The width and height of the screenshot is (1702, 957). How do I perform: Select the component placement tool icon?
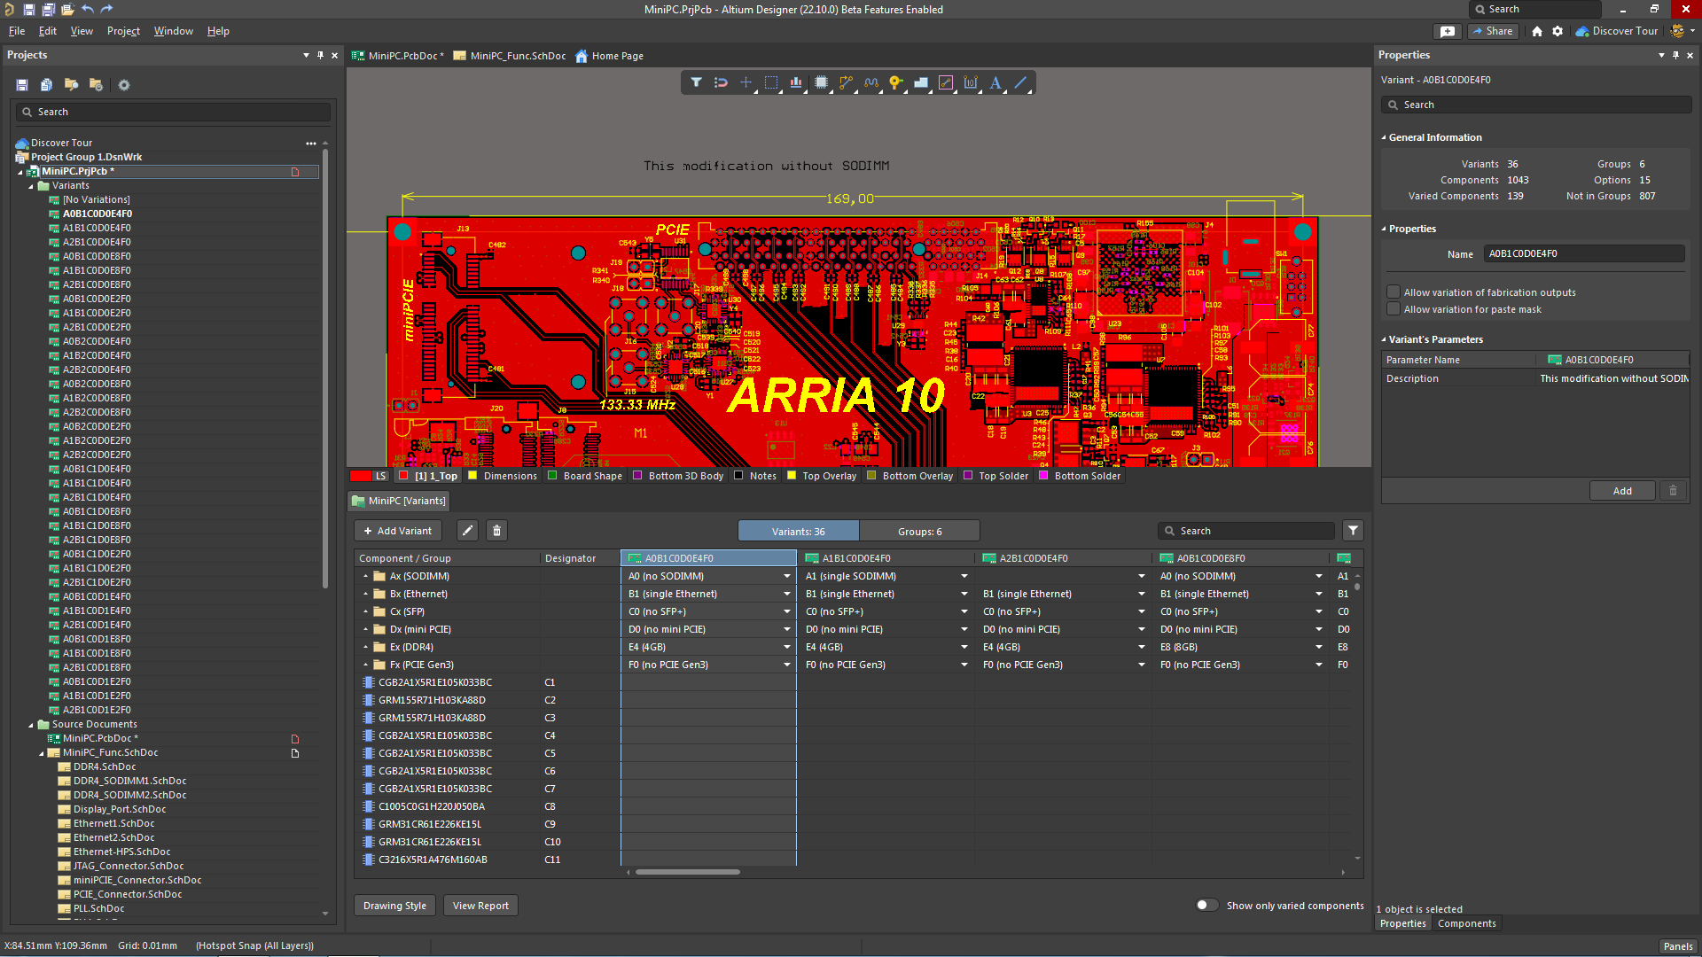pos(821,82)
